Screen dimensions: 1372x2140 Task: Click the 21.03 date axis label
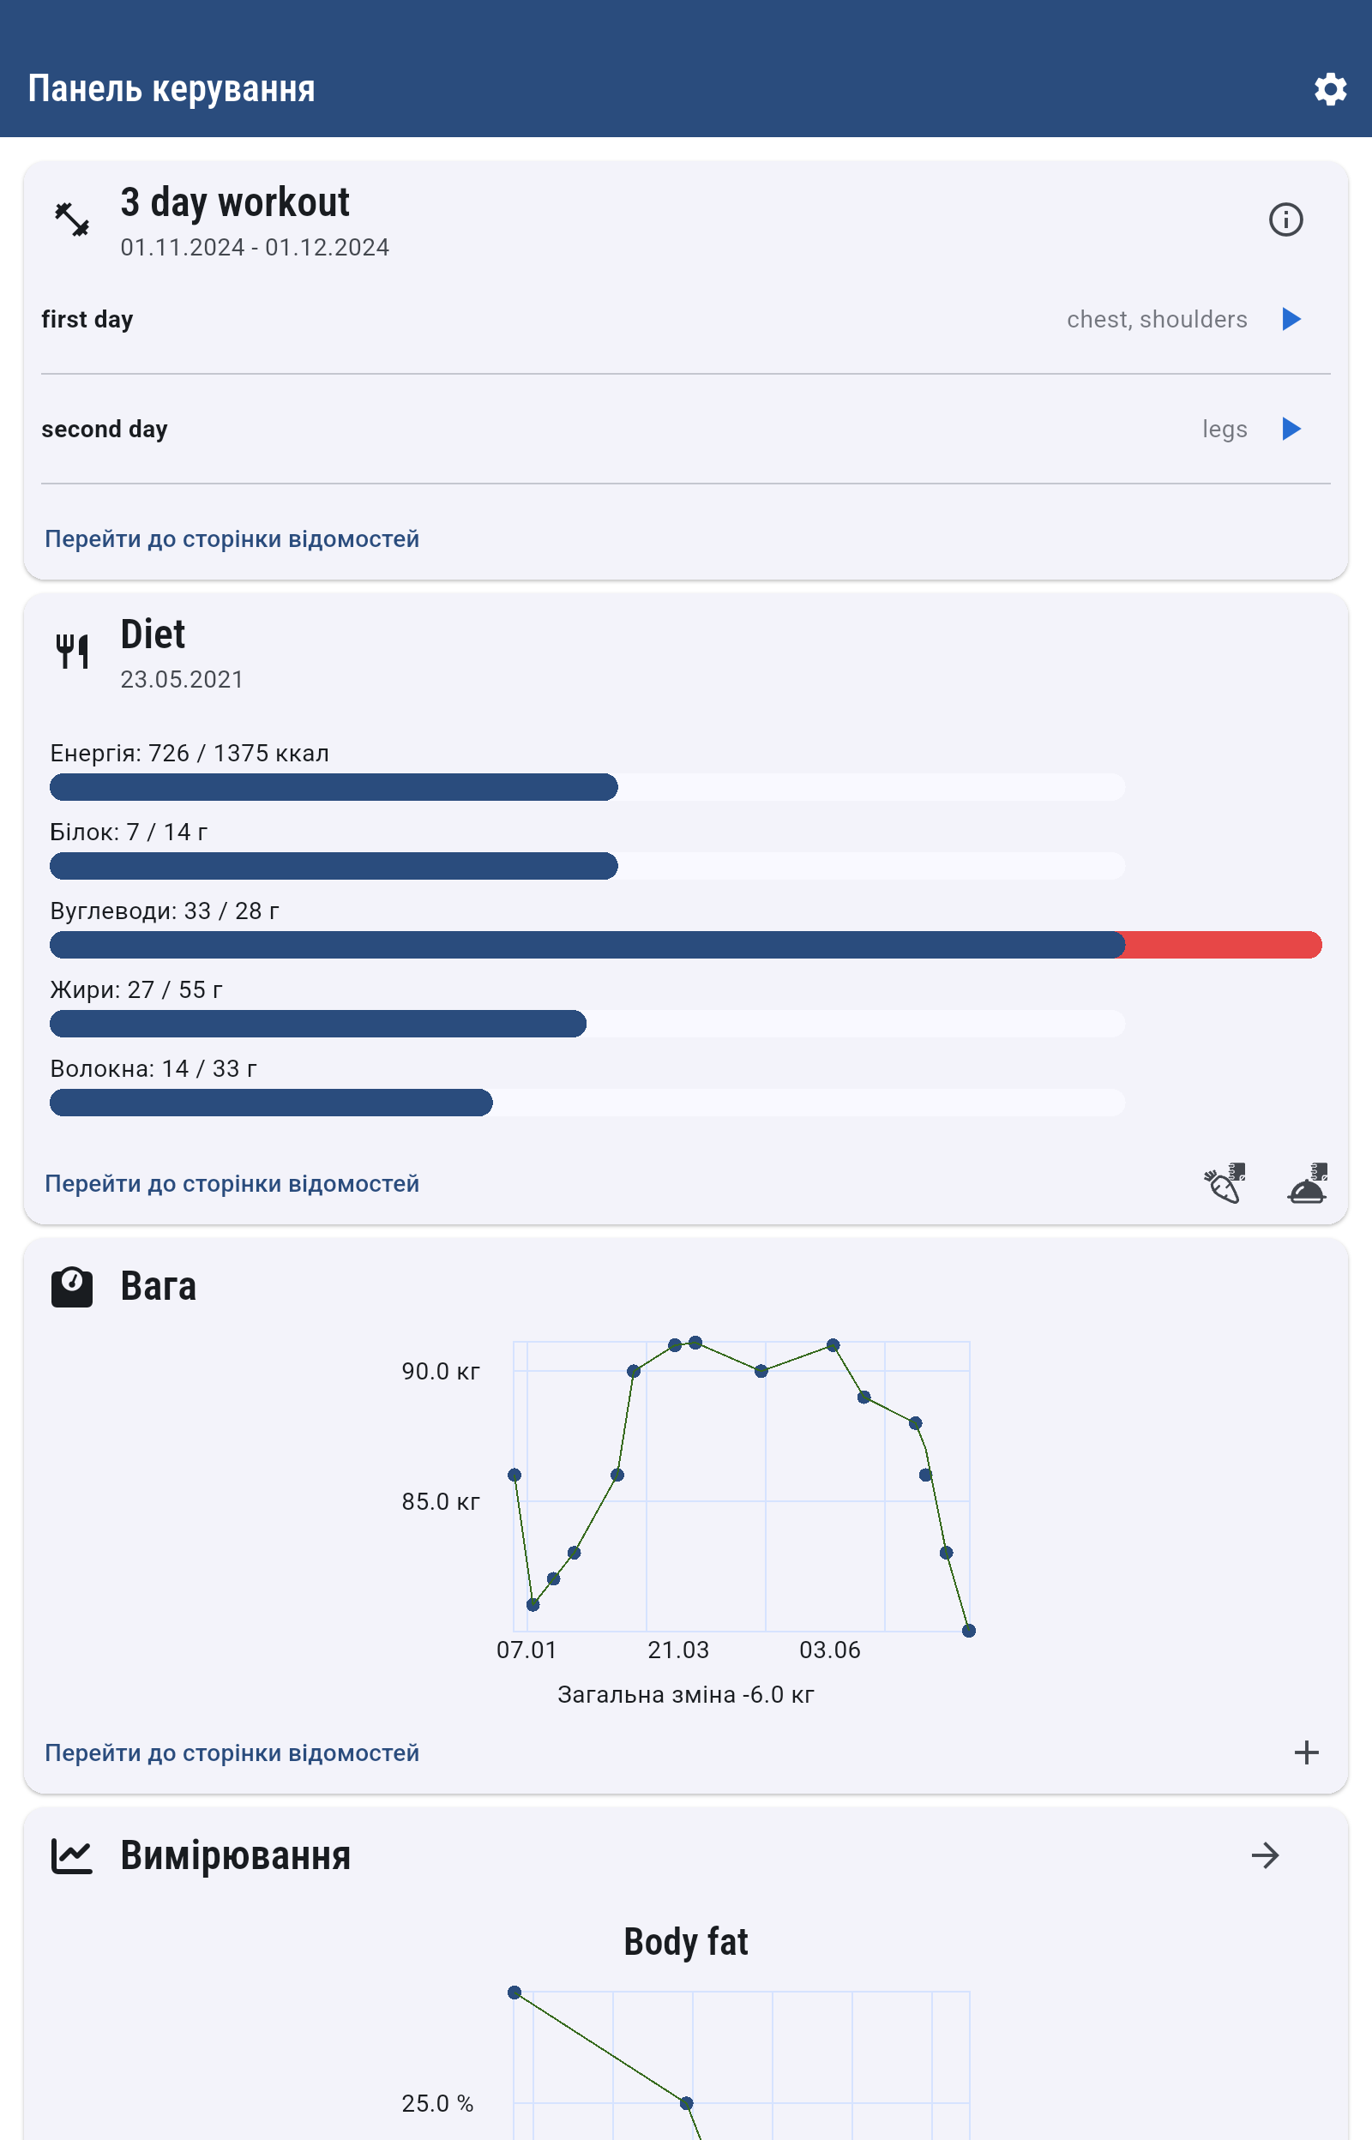click(679, 1650)
